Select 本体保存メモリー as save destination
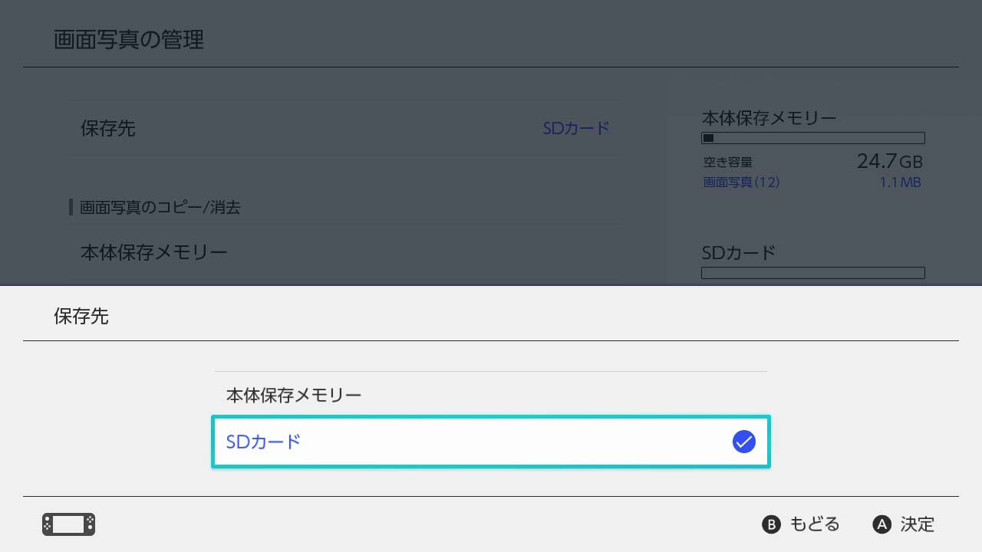This screenshot has width=982, height=552. (491, 395)
